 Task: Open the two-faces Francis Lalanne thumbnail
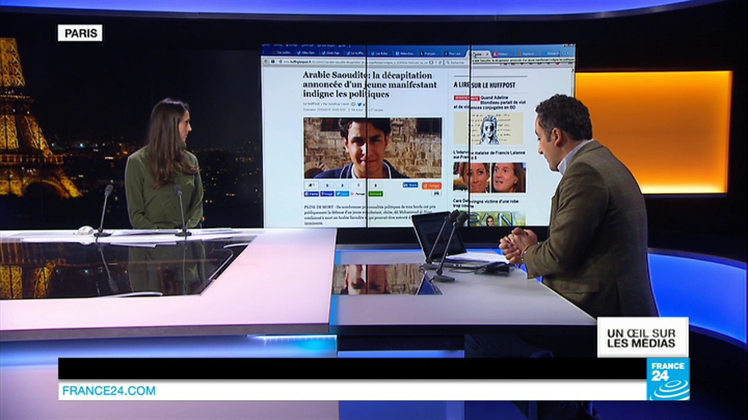point(490,177)
